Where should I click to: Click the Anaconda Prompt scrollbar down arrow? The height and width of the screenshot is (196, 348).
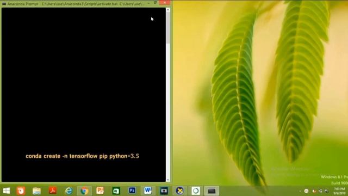pos(168,180)
